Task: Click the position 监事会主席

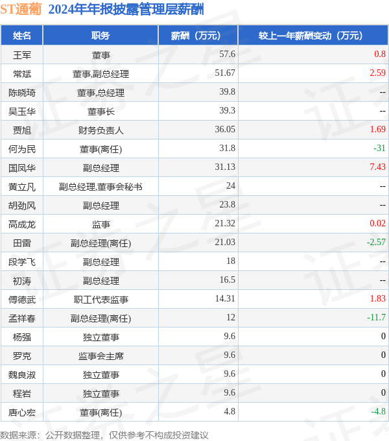Action: (x=100, y=356)
